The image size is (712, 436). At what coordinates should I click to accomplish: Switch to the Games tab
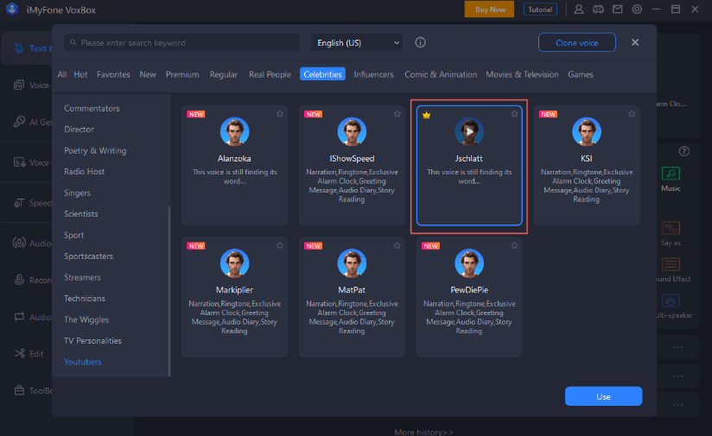(581, 74)
